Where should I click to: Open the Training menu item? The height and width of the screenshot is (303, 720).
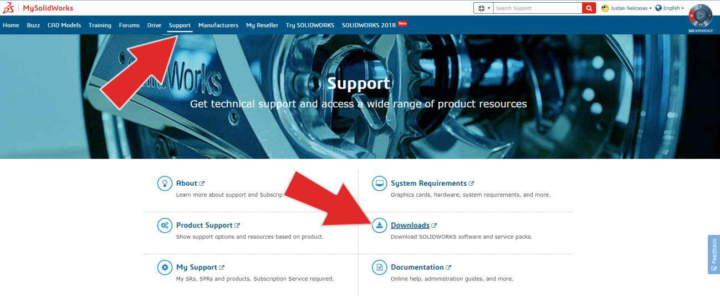[100, 25]
